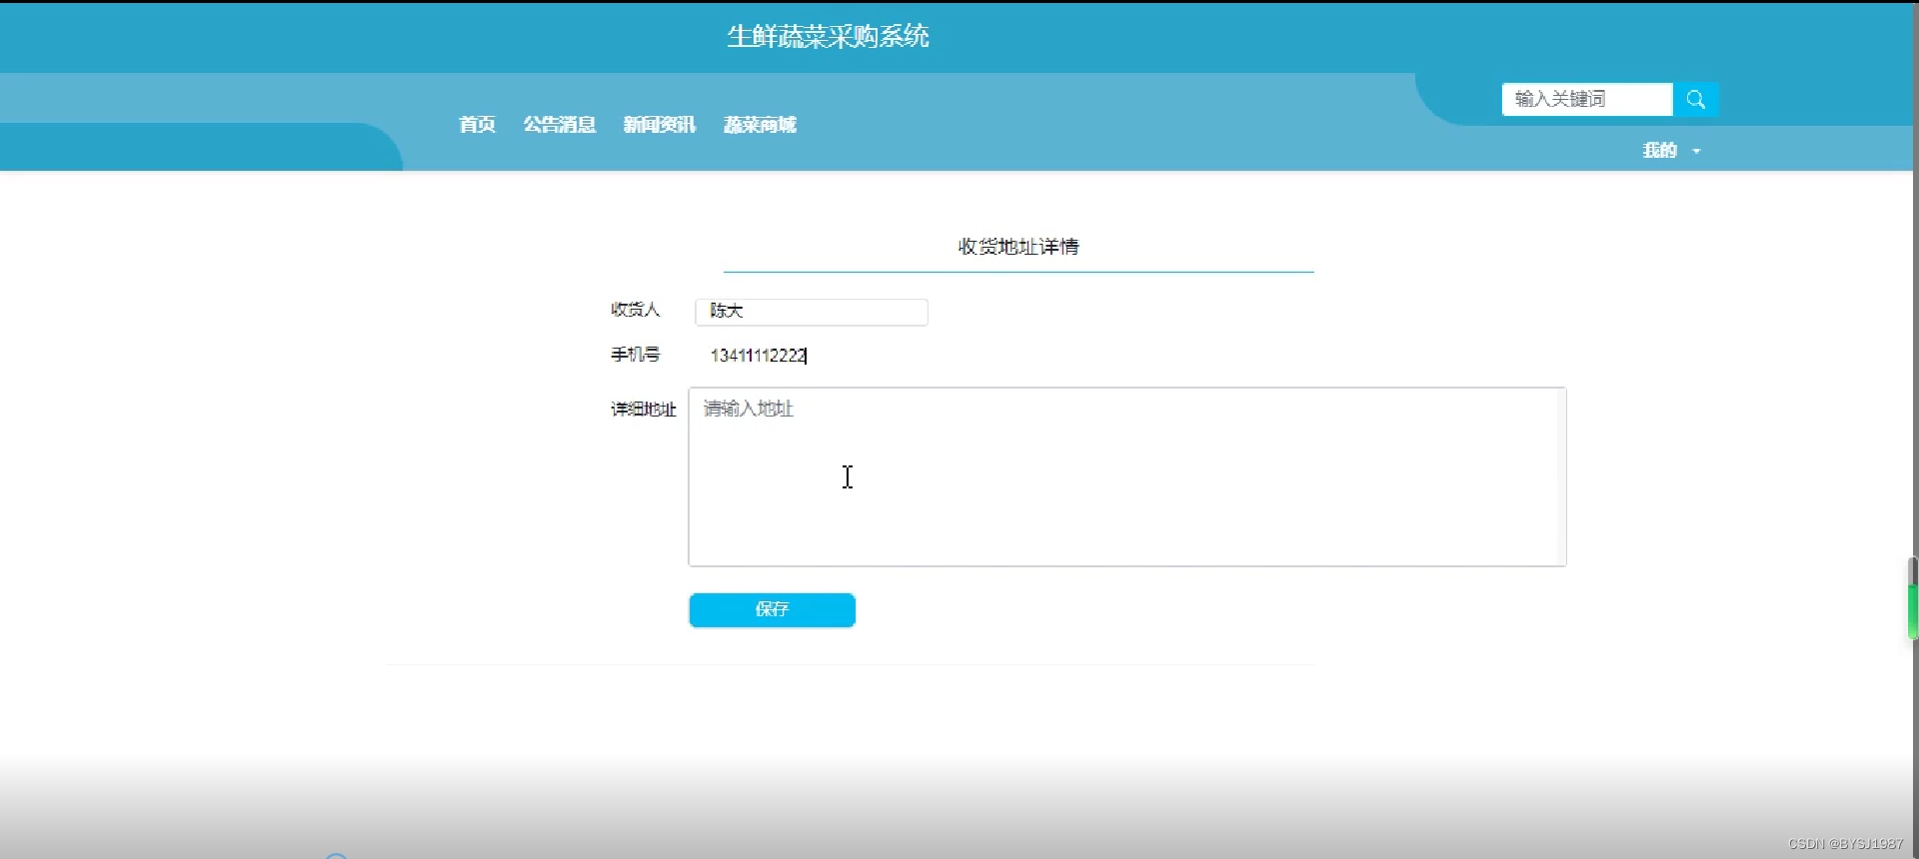Click the 保存 save button
1919x859 pixels.
coord(772,610)
